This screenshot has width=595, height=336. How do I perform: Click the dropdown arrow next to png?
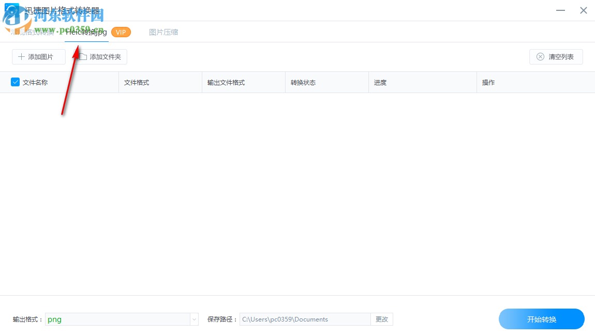(x=194, y=319)
